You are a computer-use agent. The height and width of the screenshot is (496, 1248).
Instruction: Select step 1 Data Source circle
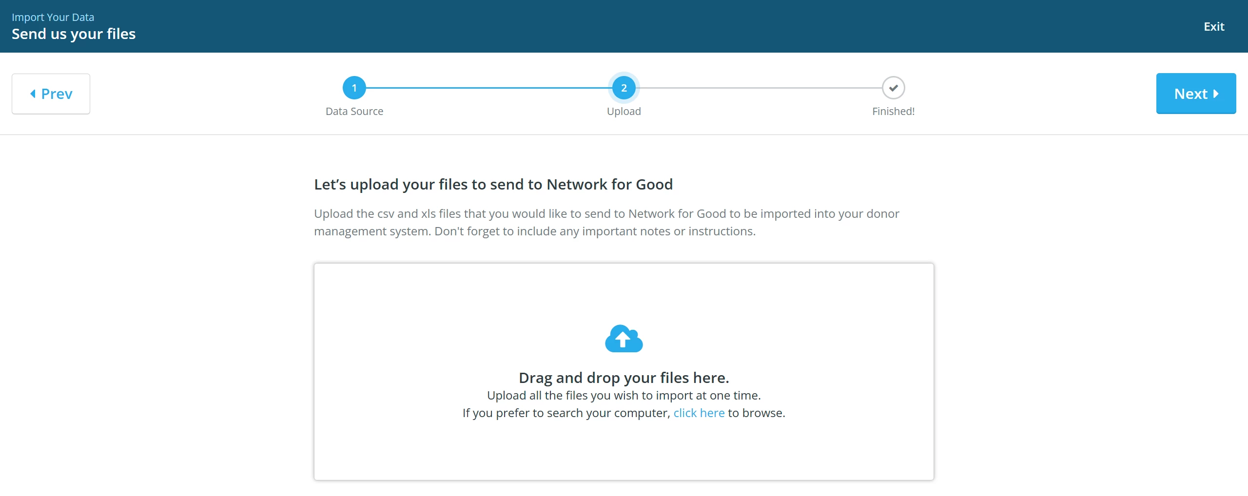(354, 88)
